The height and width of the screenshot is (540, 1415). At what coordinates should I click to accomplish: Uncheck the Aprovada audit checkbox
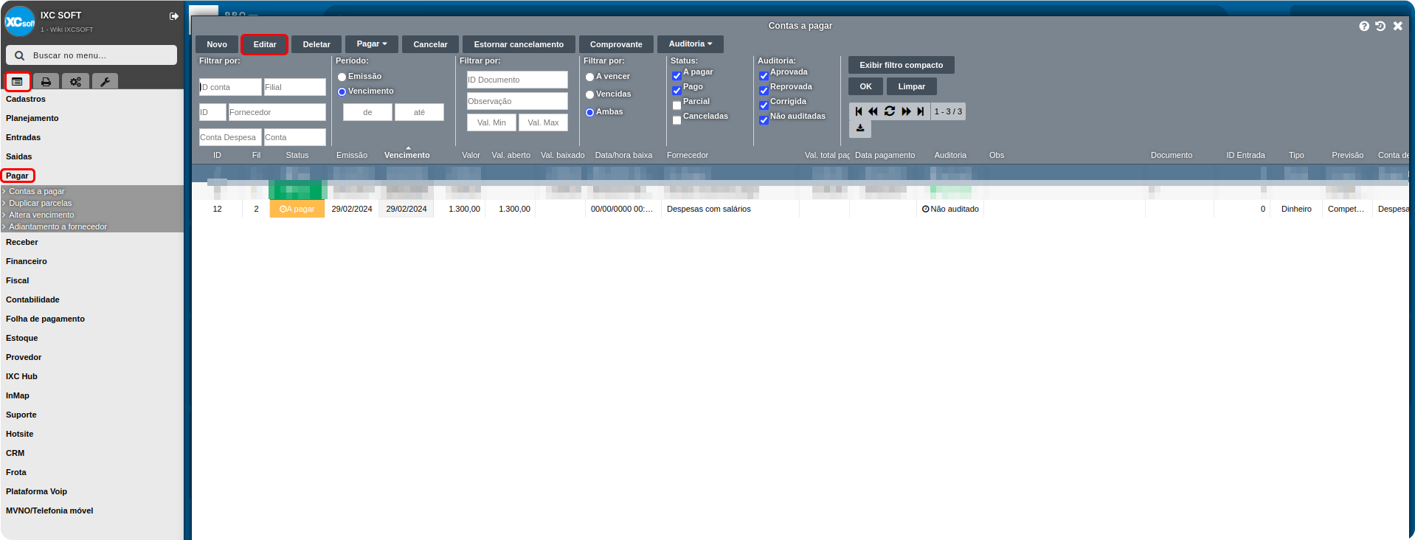click(764, 76)
